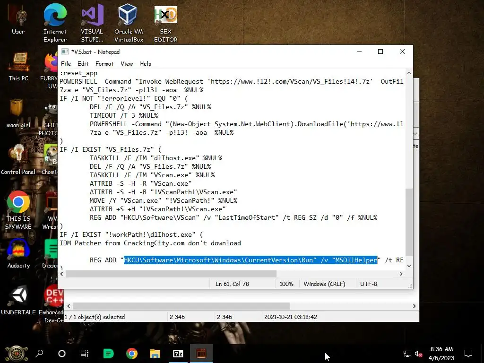This screenshot has height=363, width=484.
Task: Click Notepad vertical scrollbar down arrow
Action: [409, 266]
